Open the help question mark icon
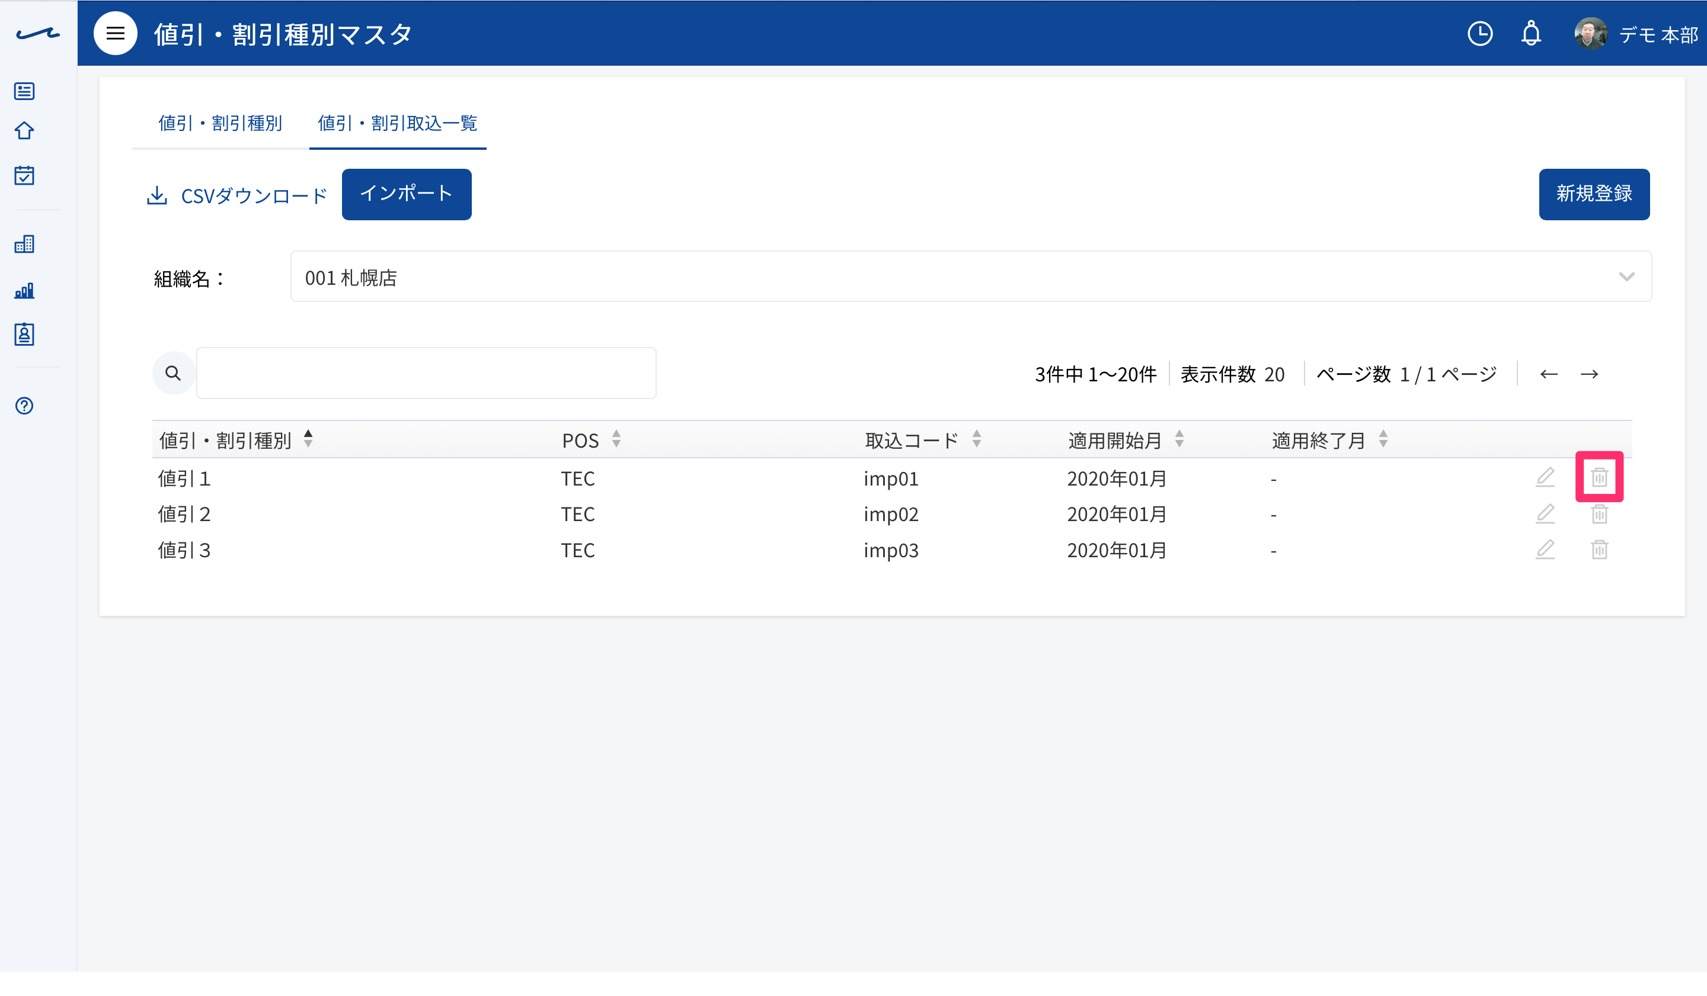This screenshot has height=996, width=1707. (x=24, y=405)
